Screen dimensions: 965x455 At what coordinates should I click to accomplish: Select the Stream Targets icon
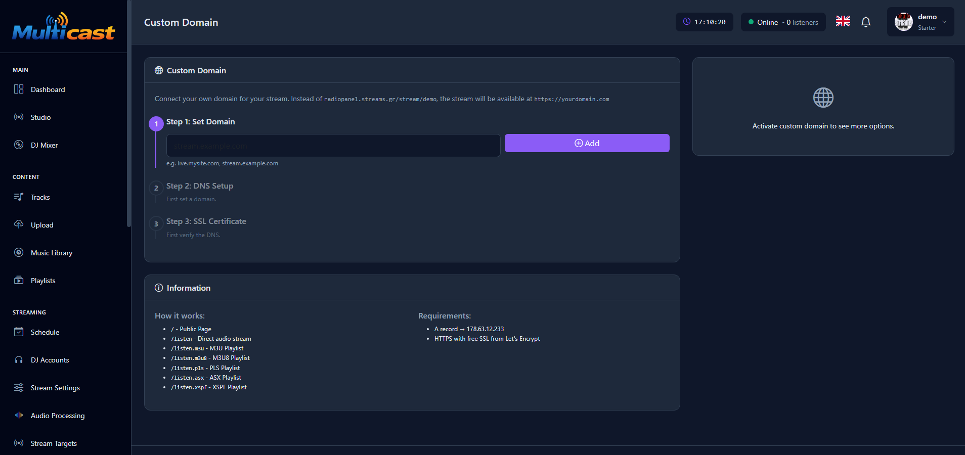[19, 443]
